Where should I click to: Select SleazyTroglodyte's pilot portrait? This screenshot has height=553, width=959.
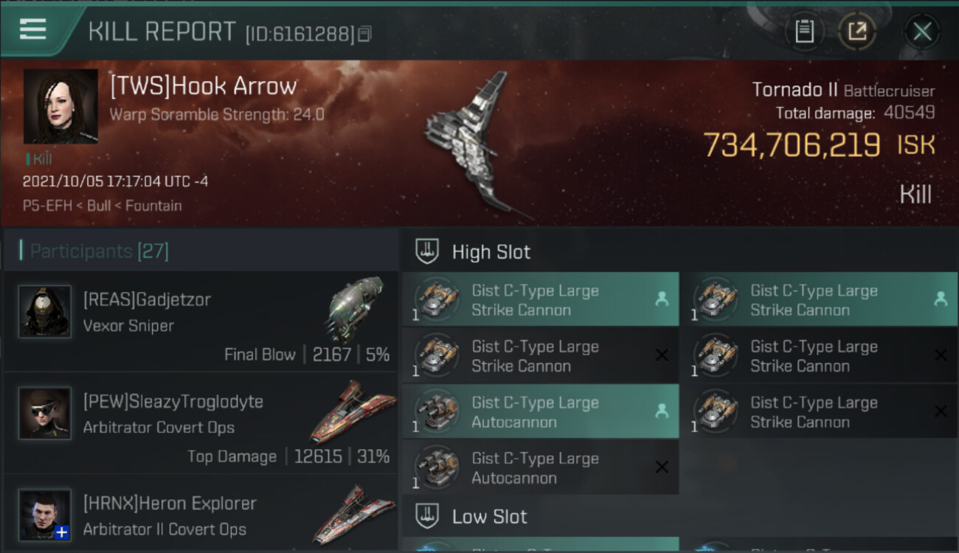[x=45, y=413]
